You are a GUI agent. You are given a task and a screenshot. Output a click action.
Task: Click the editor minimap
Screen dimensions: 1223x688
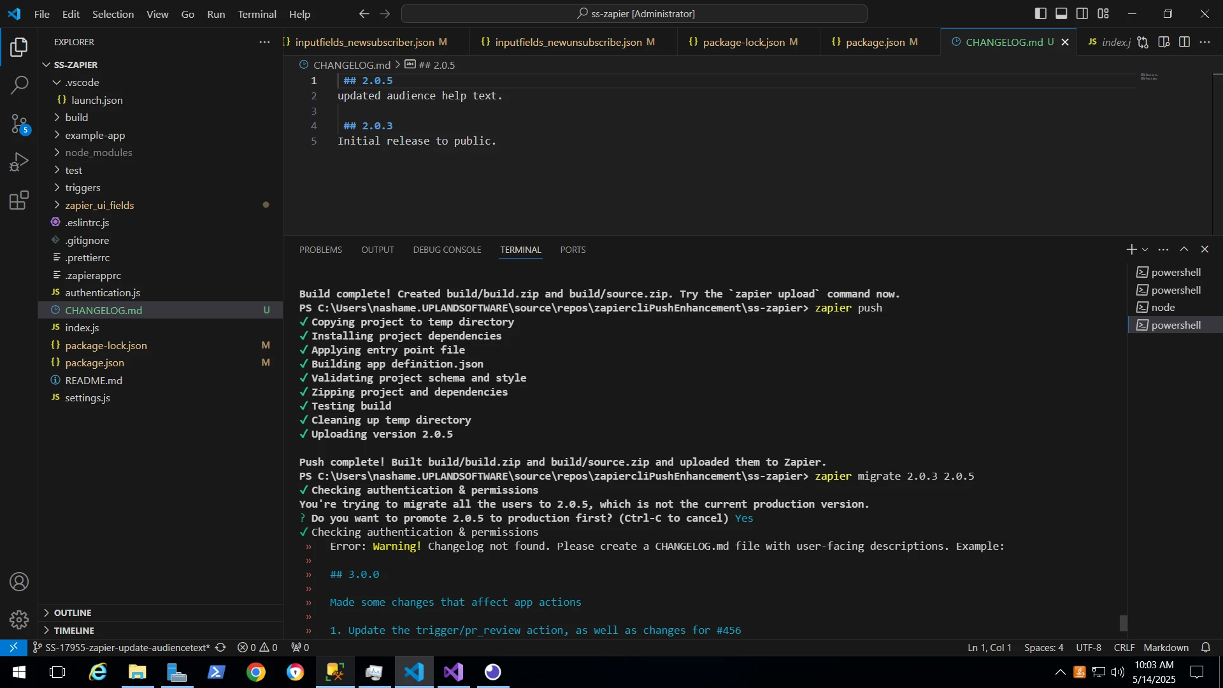click(x=1149, y=77)
